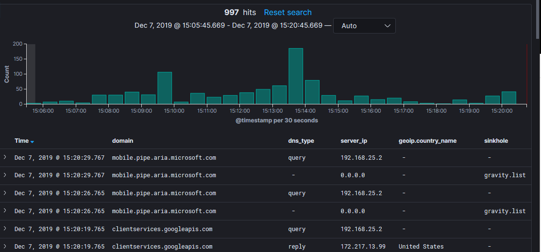The width and height of the screenshot is (541, 252).
Task: Click the Reset search link
Action: click(x=287, y=13)
